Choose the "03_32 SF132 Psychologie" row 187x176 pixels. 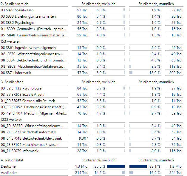click(x=21, y=88)
